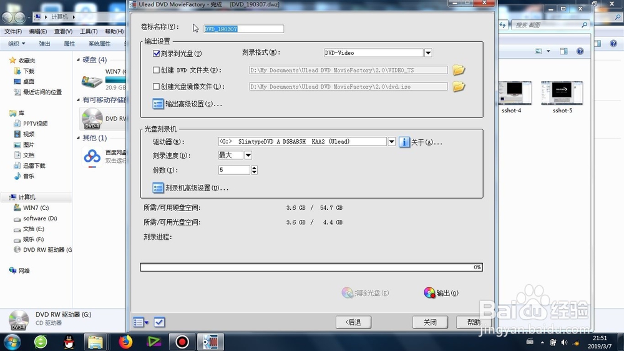This screenshot has width=624, height=351.
Task: Click the red record taskbar icon
Action: coord(182,342)
